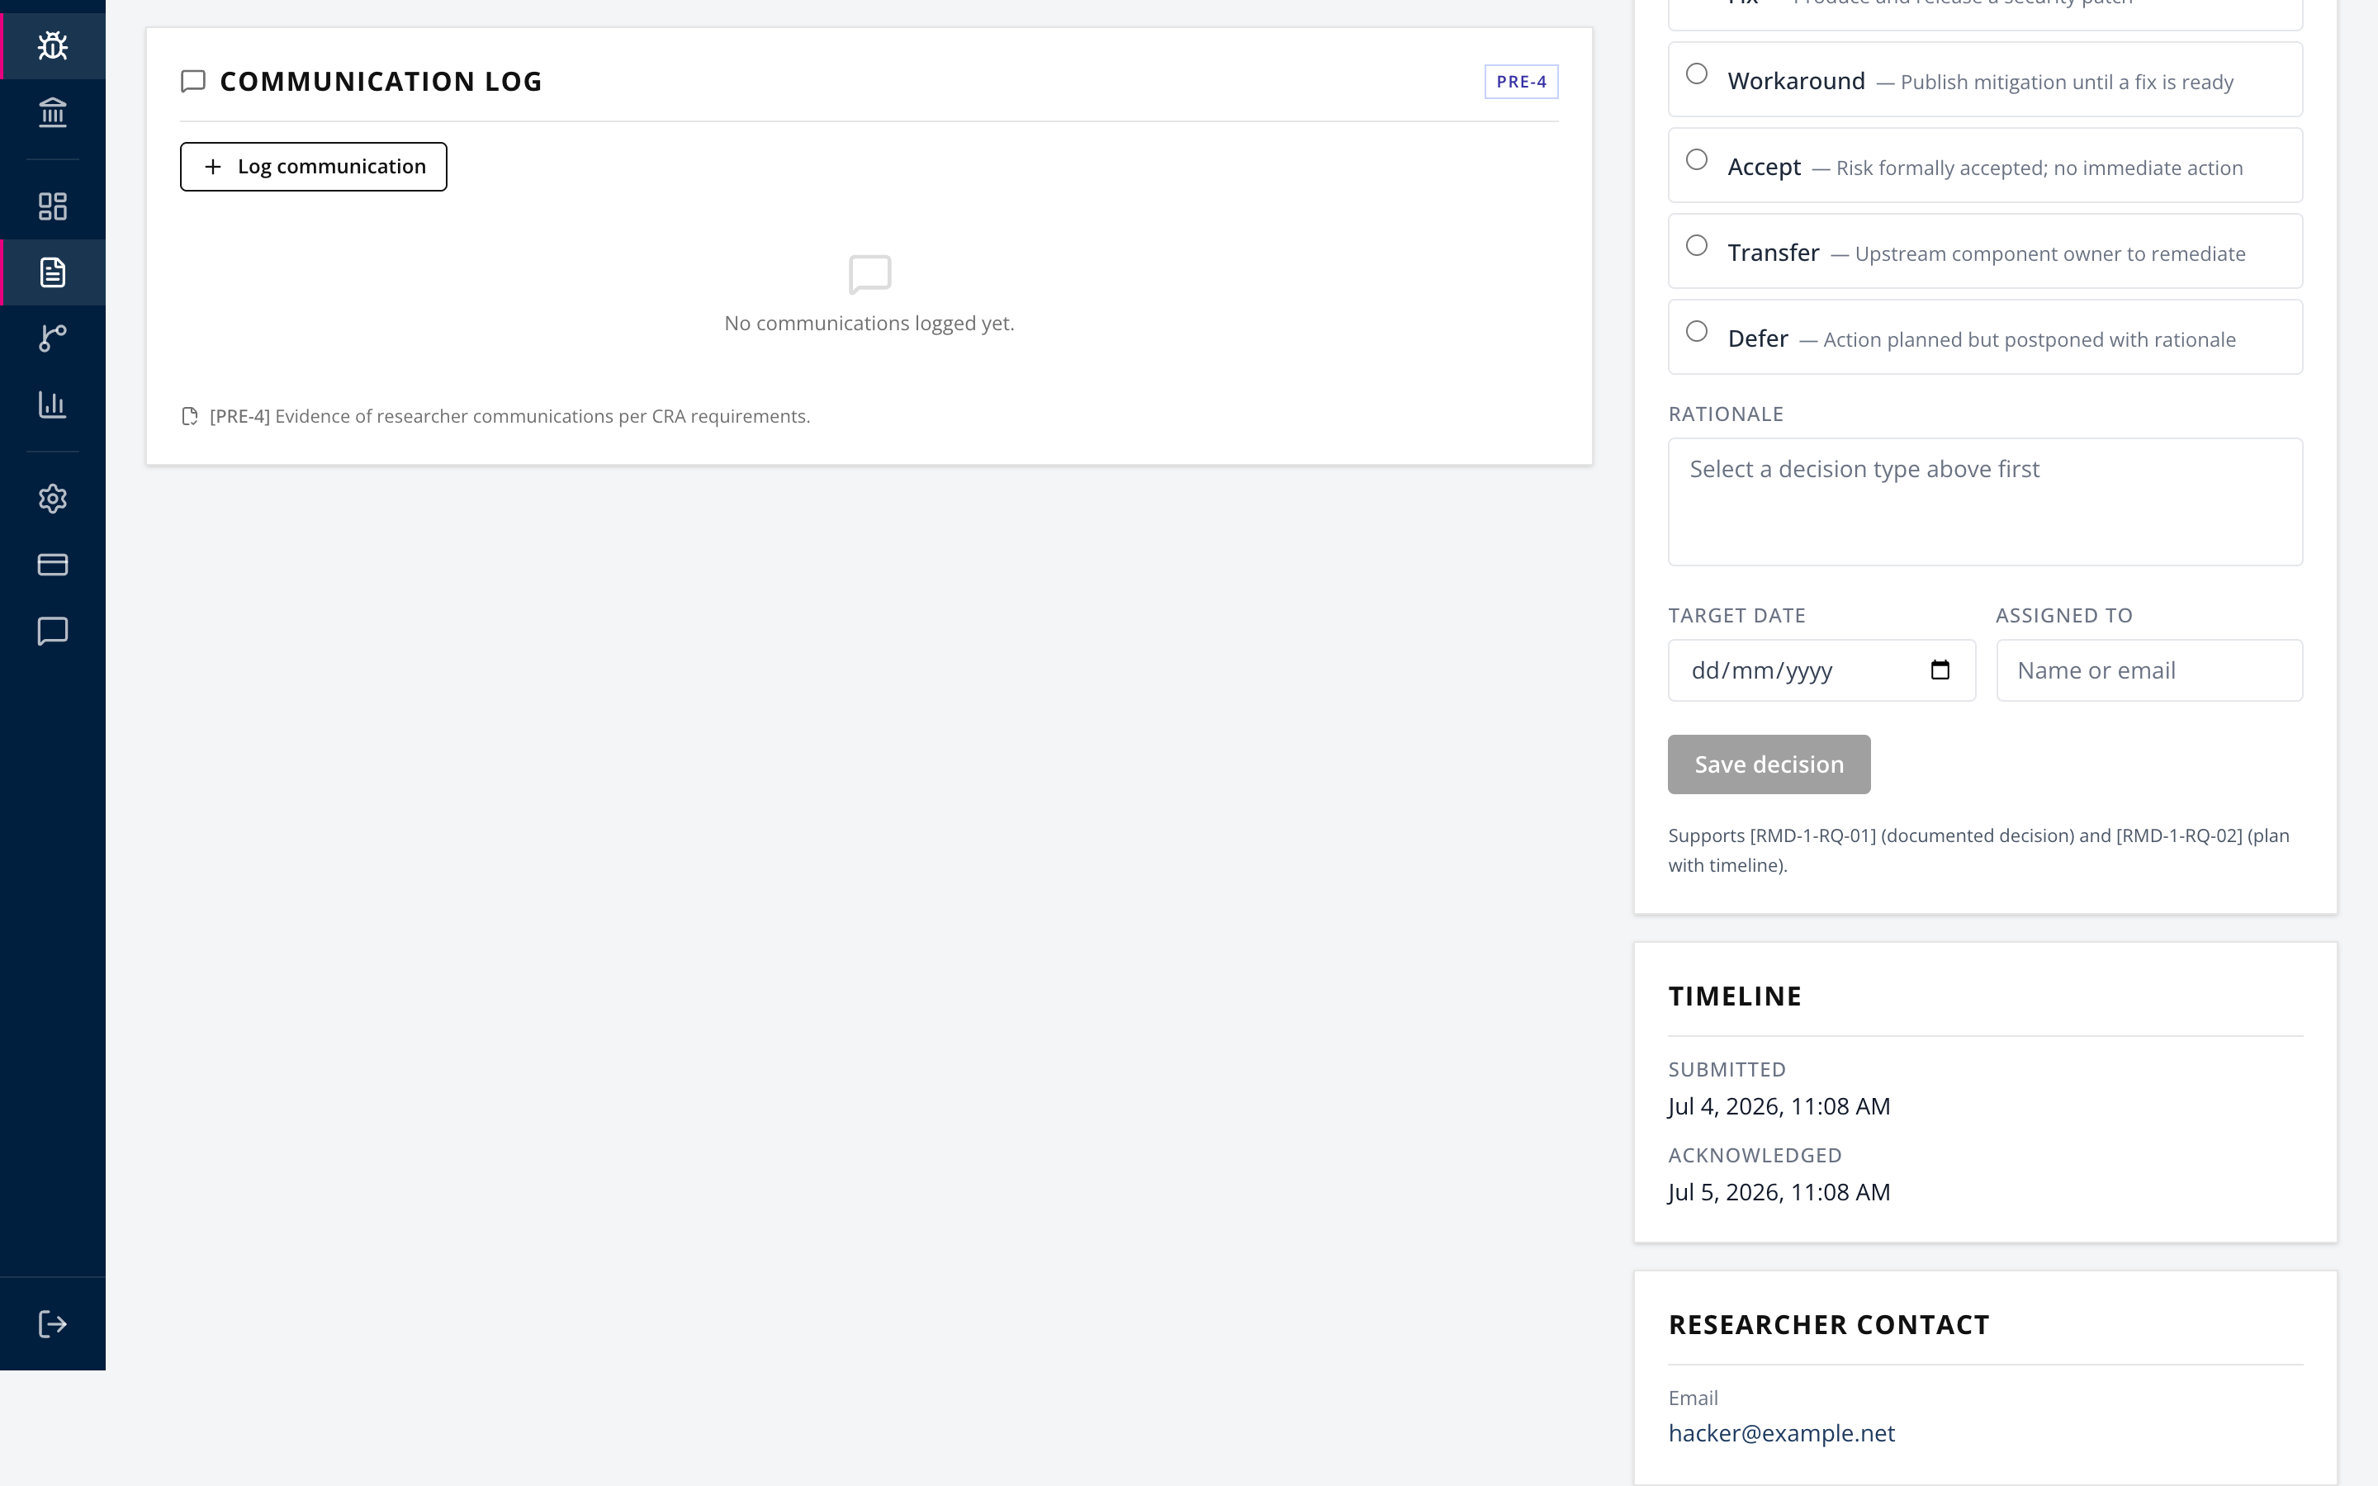Click the acknowledged date 'Jul 5, 2026, 11:08 AM'

1779,1192
